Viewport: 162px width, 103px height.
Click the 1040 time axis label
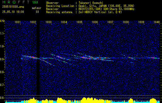point(157,22)
